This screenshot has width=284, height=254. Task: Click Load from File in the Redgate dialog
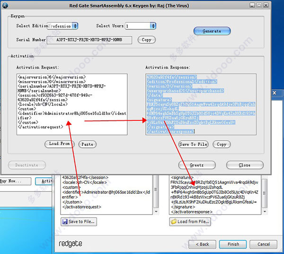pyautogui.click(x=190, y=222)
